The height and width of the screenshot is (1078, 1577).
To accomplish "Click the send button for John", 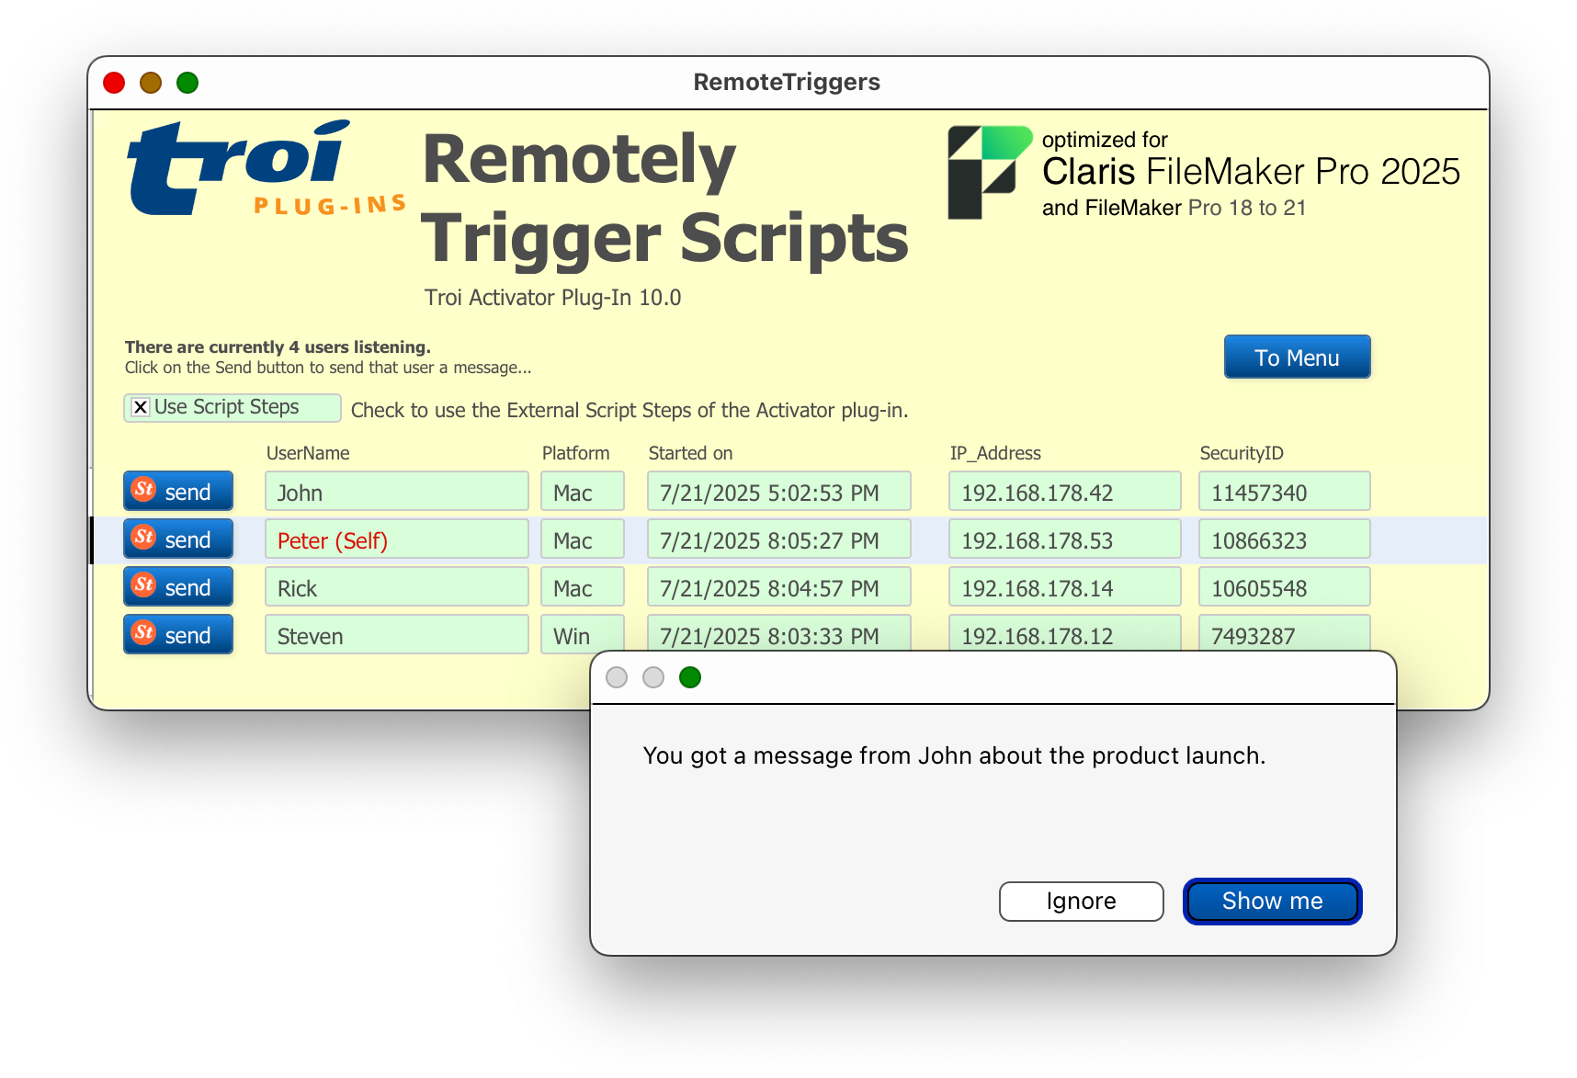I will coord(178,491).
